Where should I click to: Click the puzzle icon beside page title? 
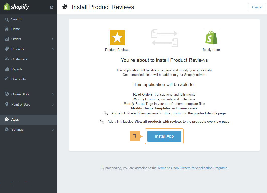pyautogui.click(x=65, y=7)
